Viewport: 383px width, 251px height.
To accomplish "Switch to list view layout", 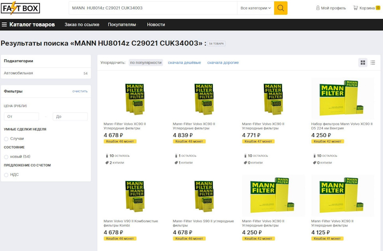I will pos(373,63).
